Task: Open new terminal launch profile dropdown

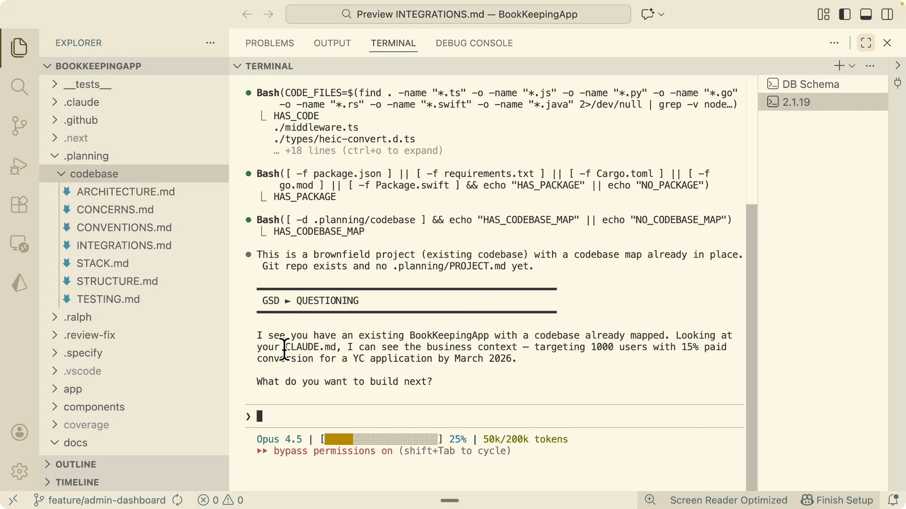Action: [852, 66]
